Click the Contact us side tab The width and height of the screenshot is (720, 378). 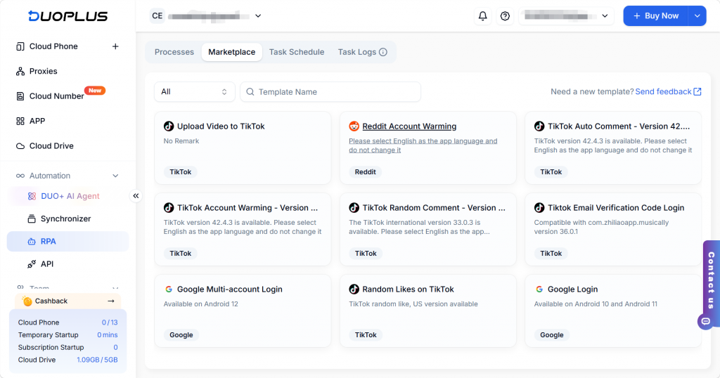(x=712, y=280)
